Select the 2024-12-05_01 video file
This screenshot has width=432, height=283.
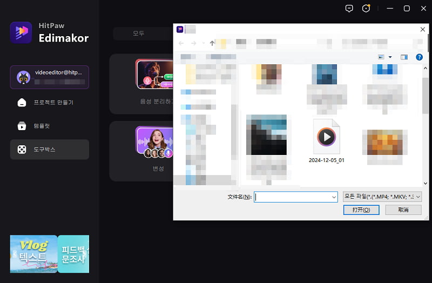(x=326, y=141)
